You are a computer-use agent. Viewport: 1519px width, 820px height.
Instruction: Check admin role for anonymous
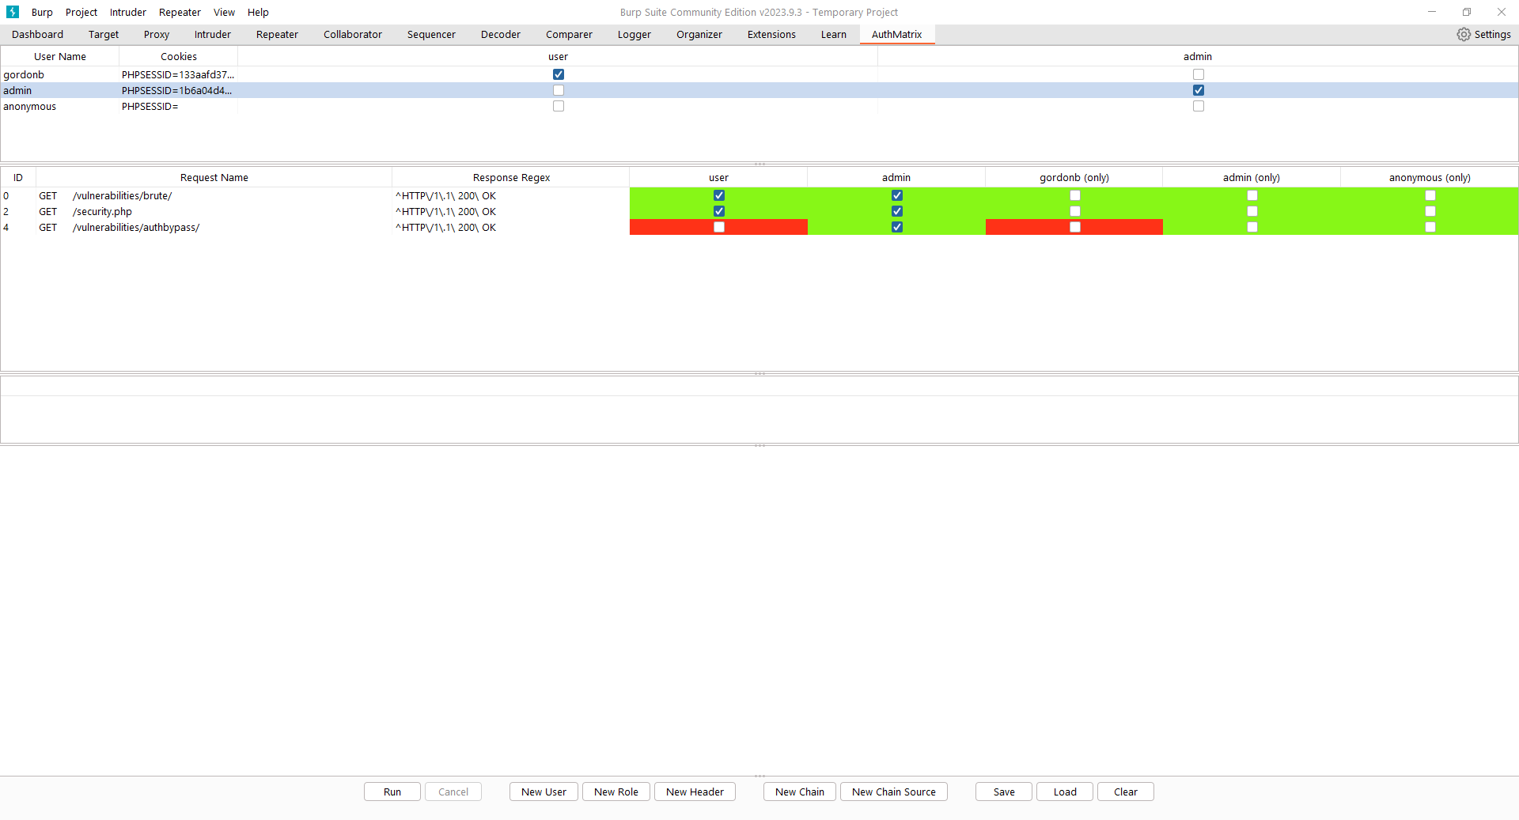(x=1199, y=106)
